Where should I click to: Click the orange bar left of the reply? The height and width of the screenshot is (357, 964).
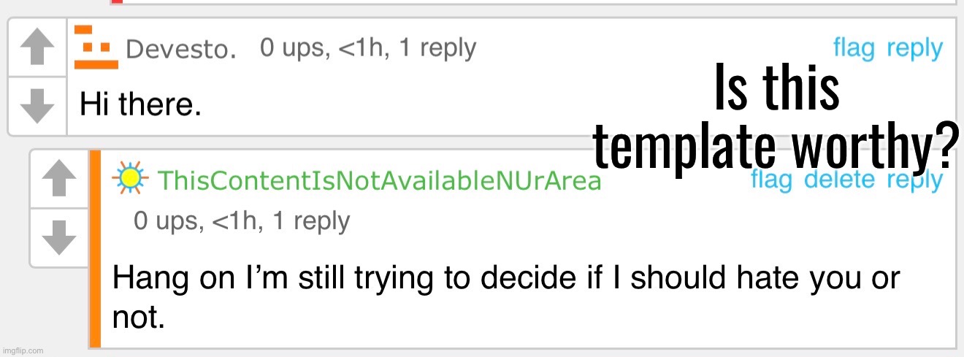click(94, 248)
